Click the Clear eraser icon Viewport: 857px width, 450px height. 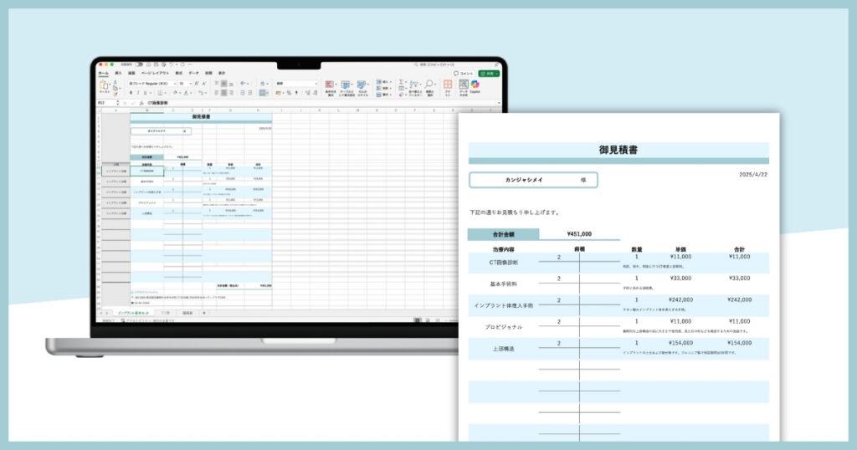pos(401,95)
